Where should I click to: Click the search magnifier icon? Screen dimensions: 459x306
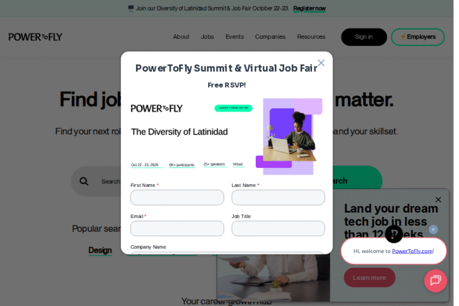click(84, 181)
